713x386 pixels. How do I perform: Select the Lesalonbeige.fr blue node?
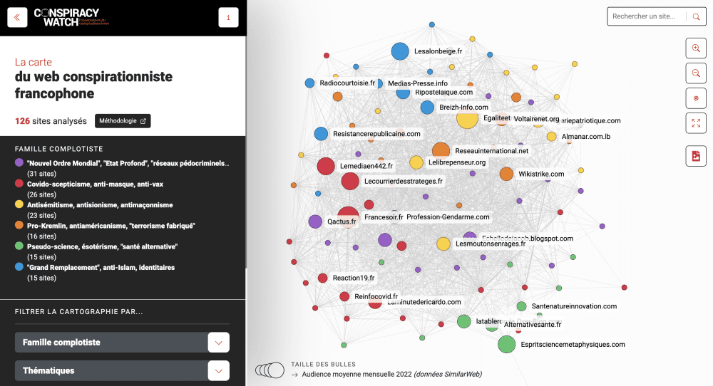tap(400, 51)
